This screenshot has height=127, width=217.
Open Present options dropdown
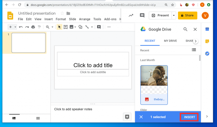tap(174, 15)
